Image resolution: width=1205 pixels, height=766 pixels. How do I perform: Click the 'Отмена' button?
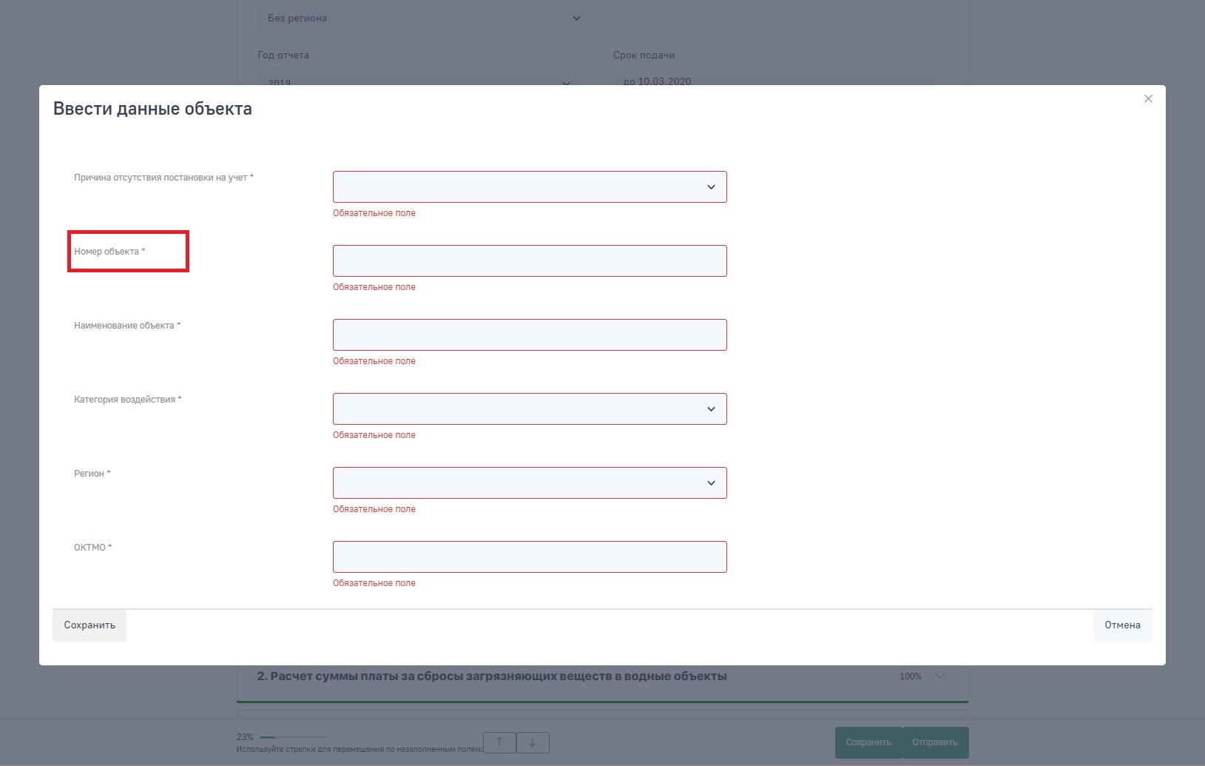[1121, 625]
